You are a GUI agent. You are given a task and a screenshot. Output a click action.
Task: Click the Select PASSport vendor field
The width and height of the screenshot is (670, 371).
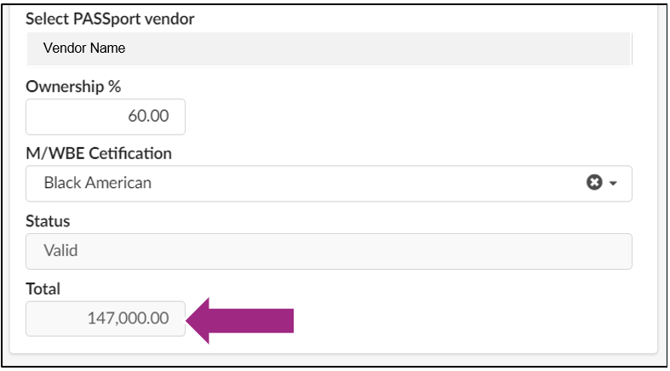coord(329,49)
